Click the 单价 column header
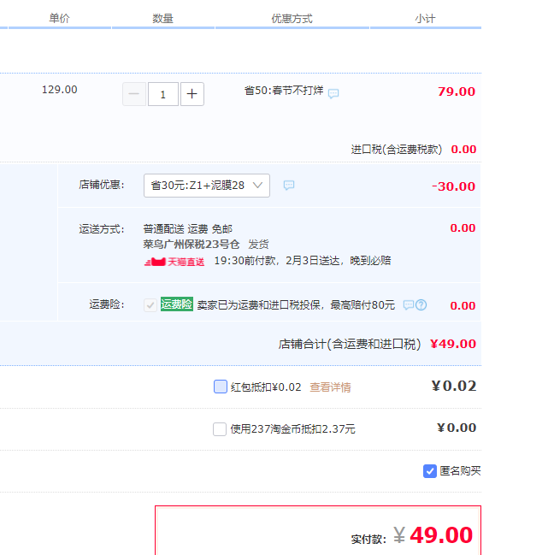Screen dimensions: 554x555 click(x=59, y=18)
